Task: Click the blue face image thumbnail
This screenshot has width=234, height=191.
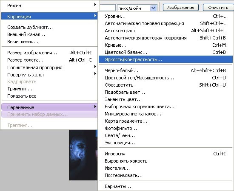Action: coord(83,155)
